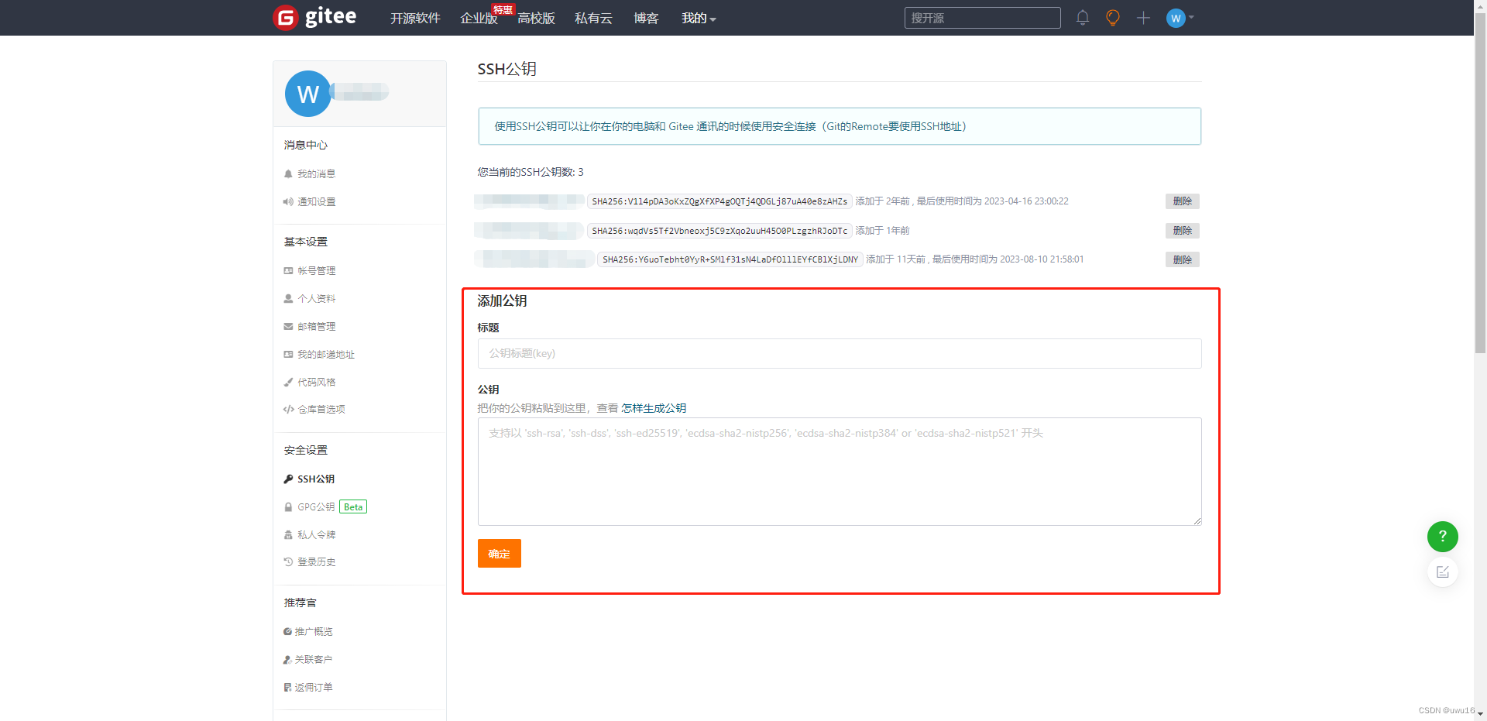Focus the 公钥 public key textarea

pyautogui.click(x=840, y=472)
